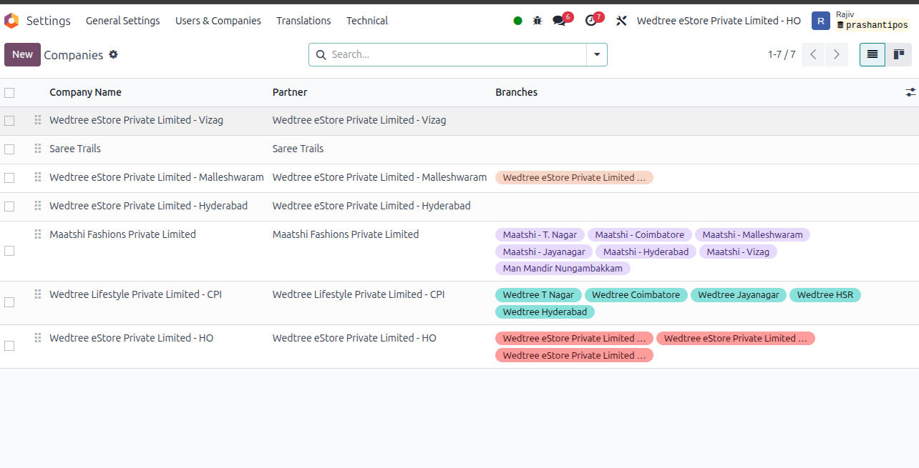This screenshot has width=919, height=468.
Task: Click the Maatshi - T. Nagar branch tag
Action: (x=540, y=234)
